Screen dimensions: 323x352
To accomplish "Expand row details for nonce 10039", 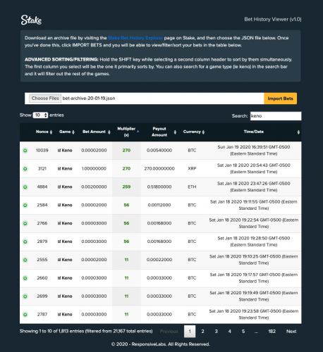I will click(25, 151).
